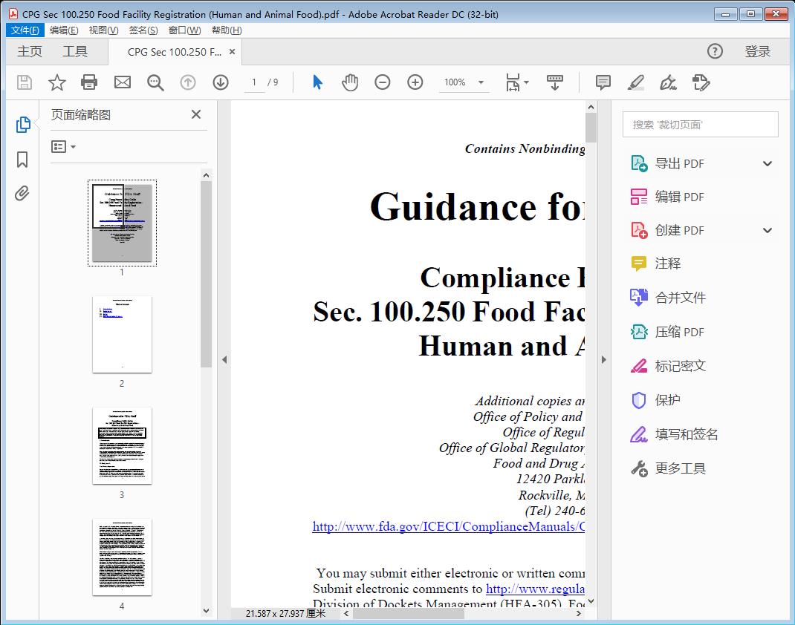Click the Save file icon
This screenshot has height=625, width=795.
point(23,82)
